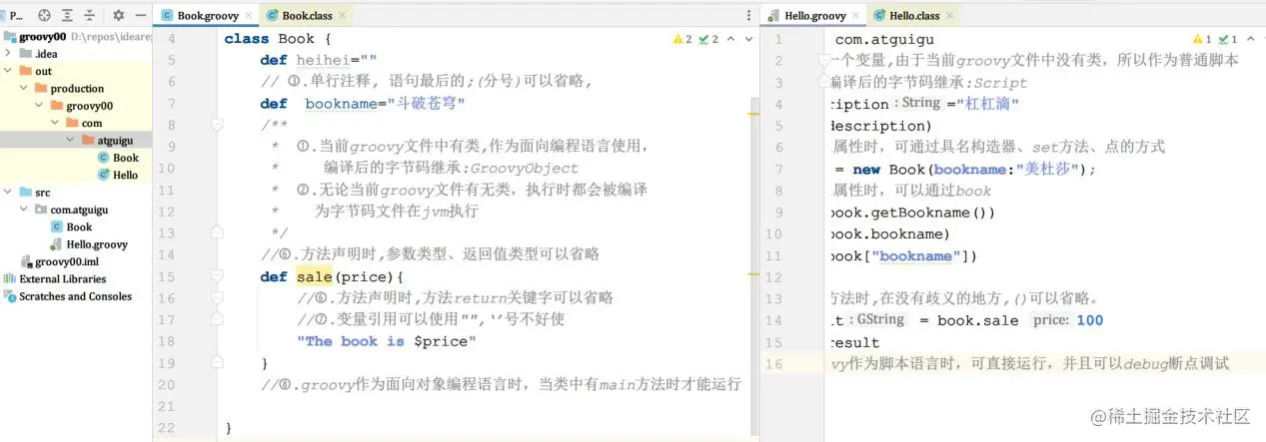Switch to the Hello.groovy tab
This screenshot has height=442, width=1266.
click(815, 16)
